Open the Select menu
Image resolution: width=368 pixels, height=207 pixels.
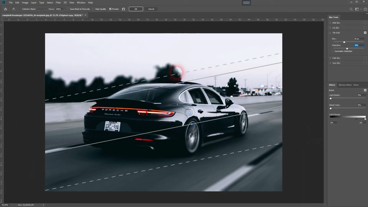click(x=50, y=3)
